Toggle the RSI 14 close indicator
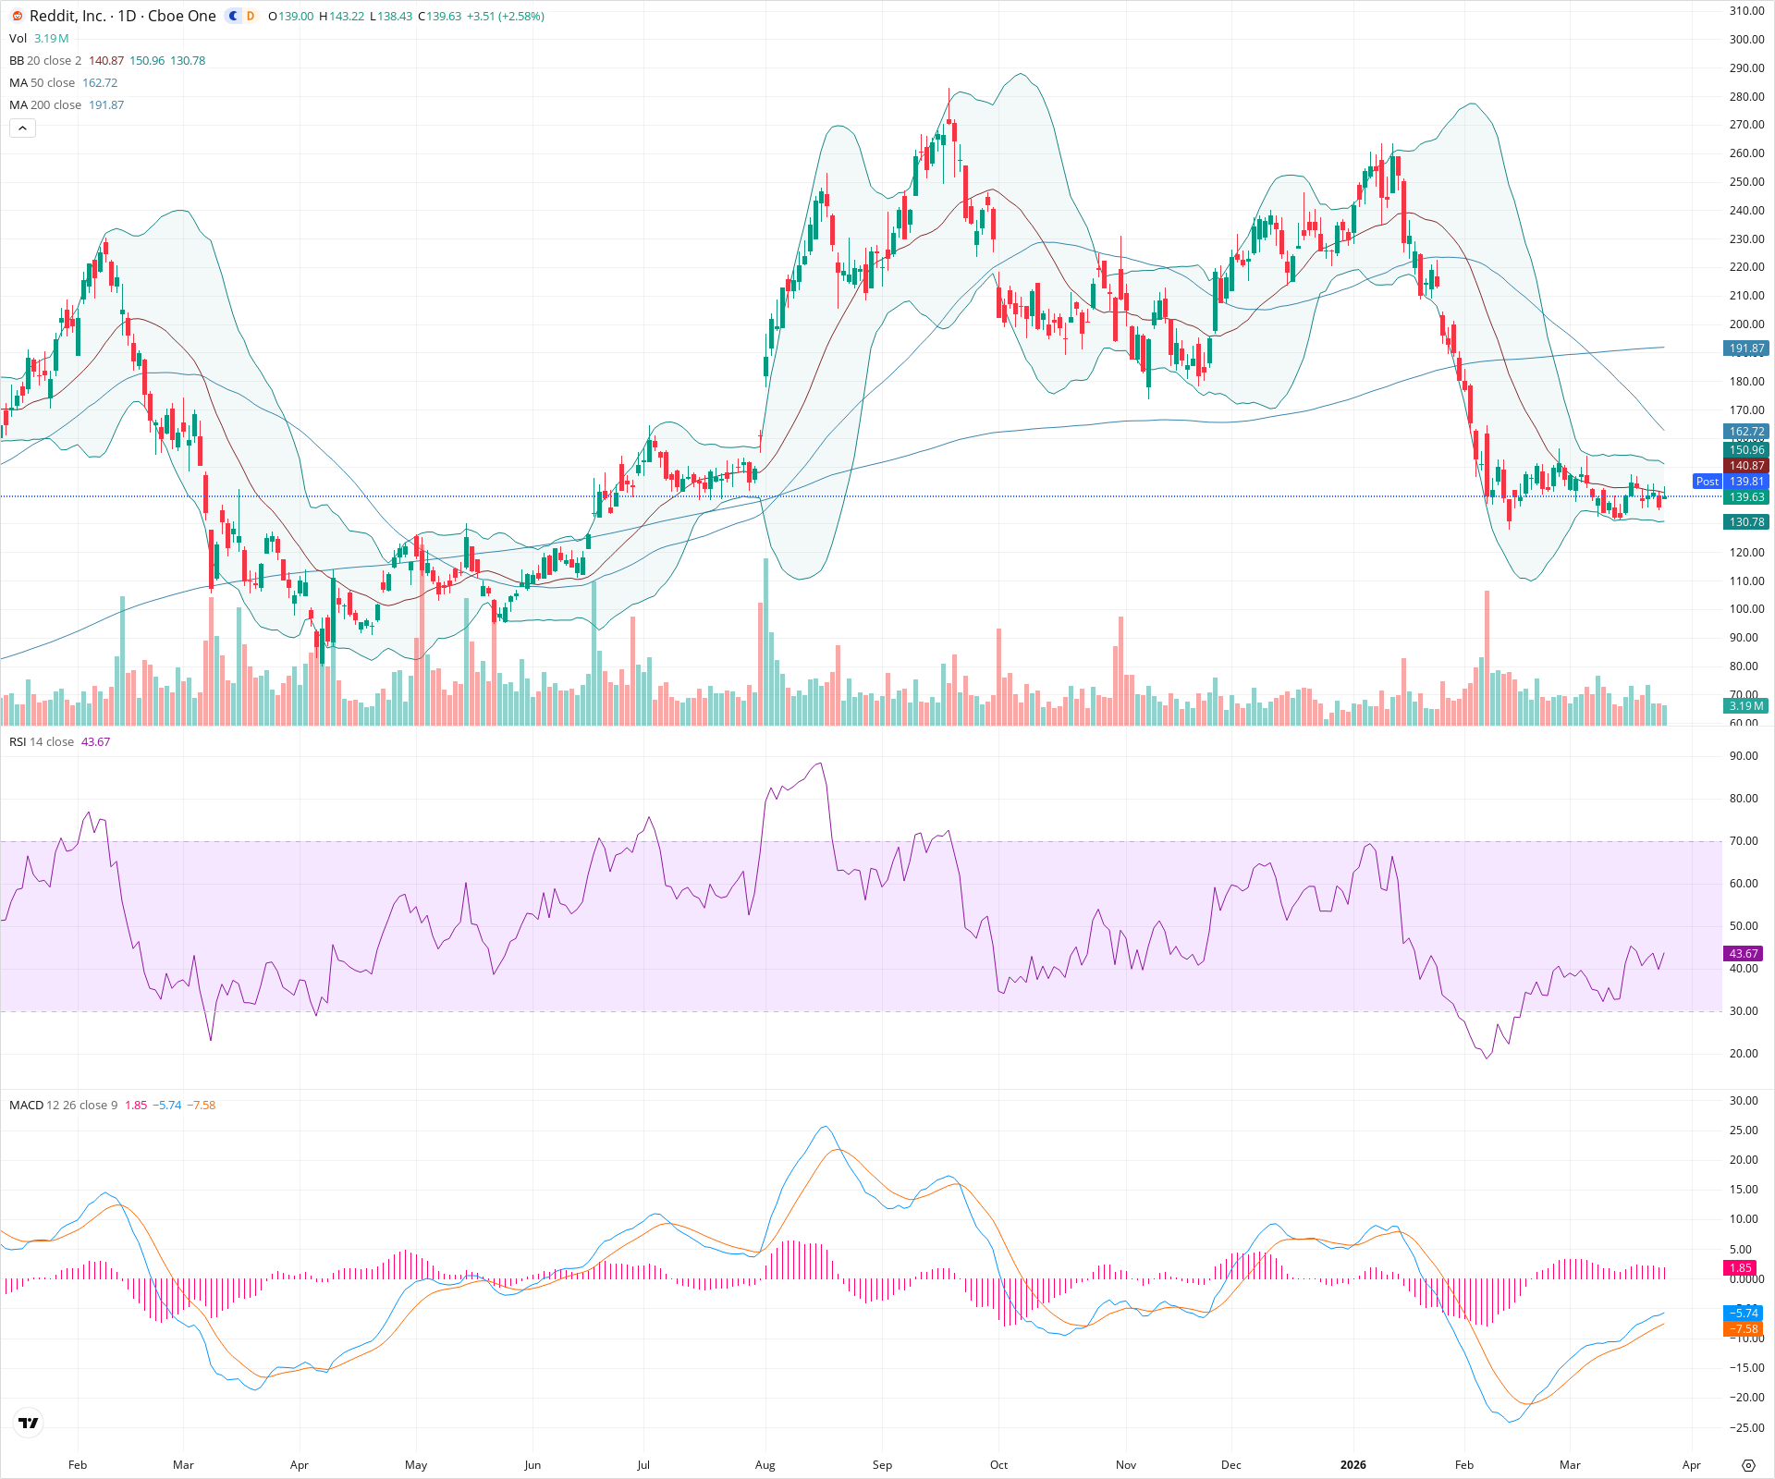This screenshot has height=1479, width=1775. click(42, 741)
